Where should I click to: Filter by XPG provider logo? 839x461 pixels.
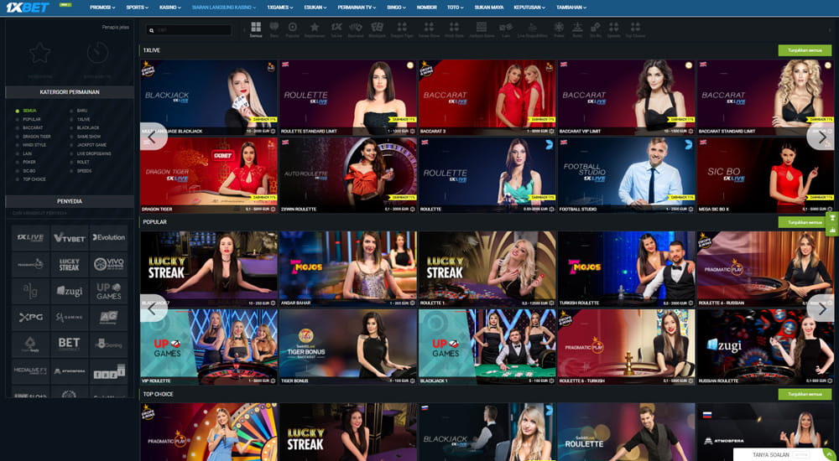point(30,318)
